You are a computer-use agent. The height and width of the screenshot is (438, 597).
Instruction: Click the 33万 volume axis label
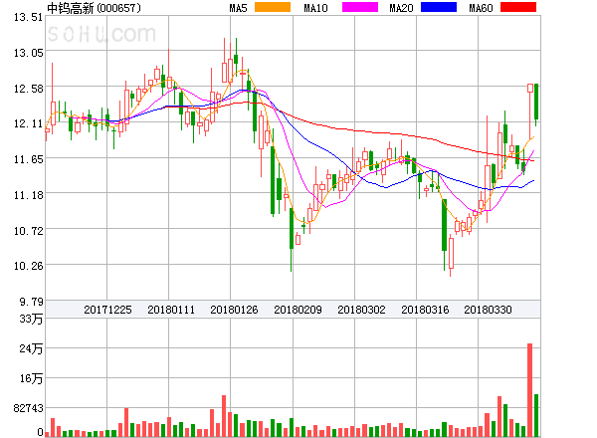[31, 319]
